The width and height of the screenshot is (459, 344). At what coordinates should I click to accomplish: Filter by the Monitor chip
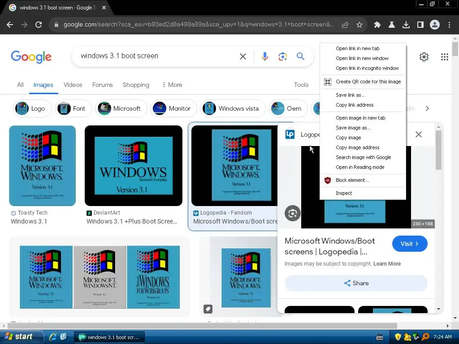173,108
